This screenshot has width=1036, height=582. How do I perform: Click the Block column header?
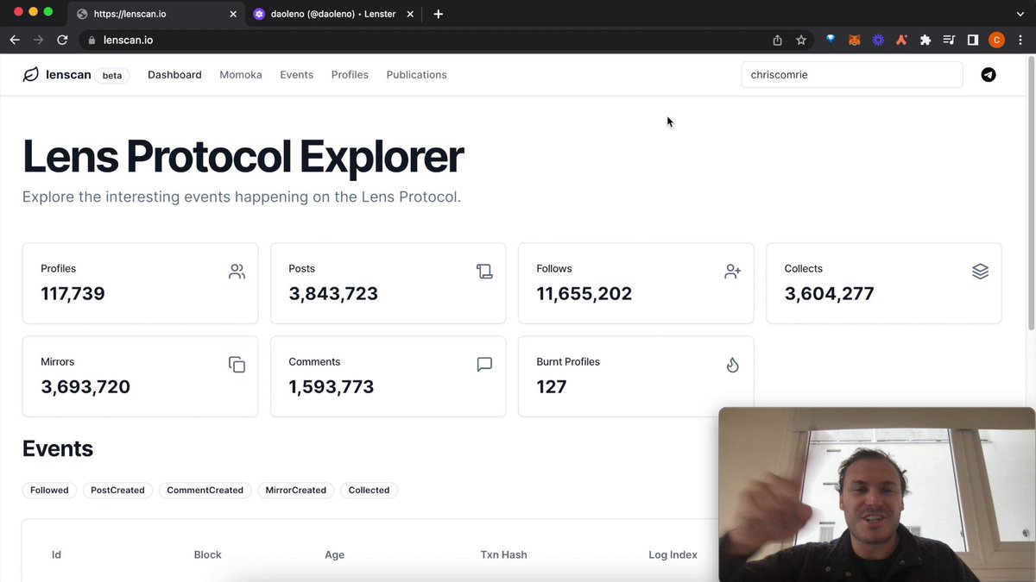tap(207, 554)
